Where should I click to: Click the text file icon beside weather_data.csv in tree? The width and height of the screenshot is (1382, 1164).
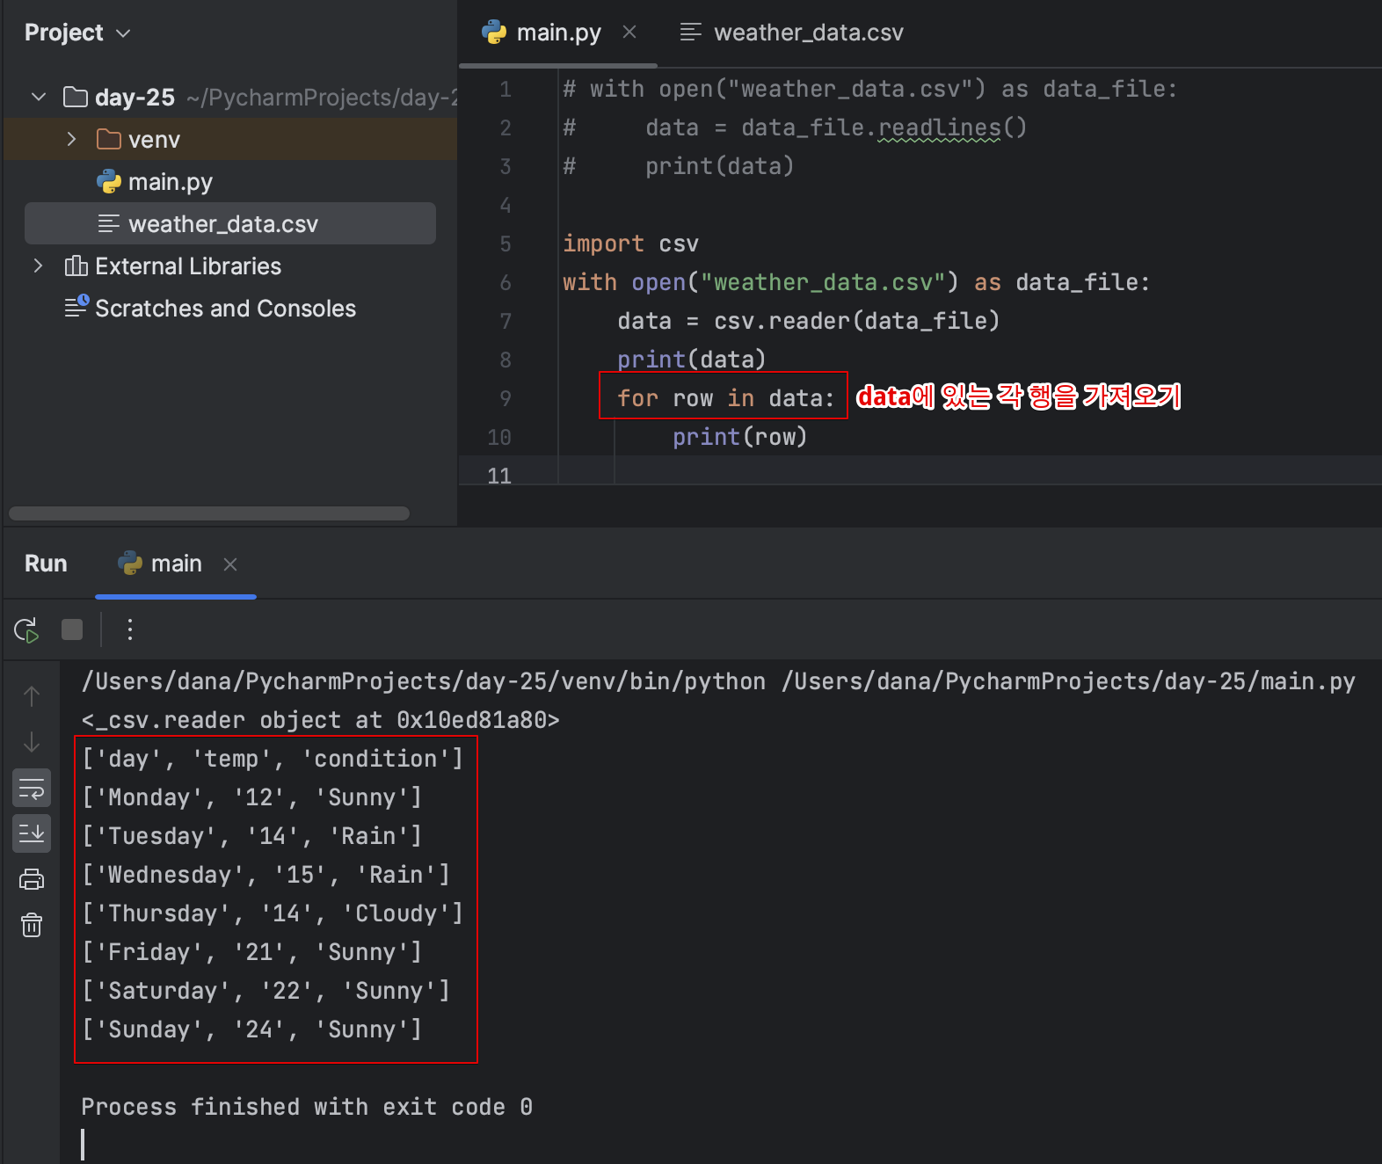(109, 224)
